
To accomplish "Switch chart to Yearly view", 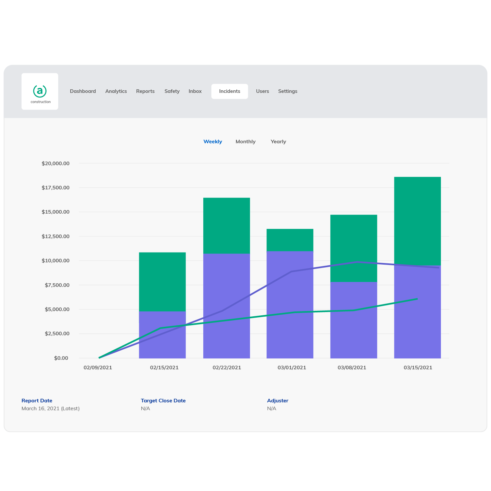I will (278, 142).
